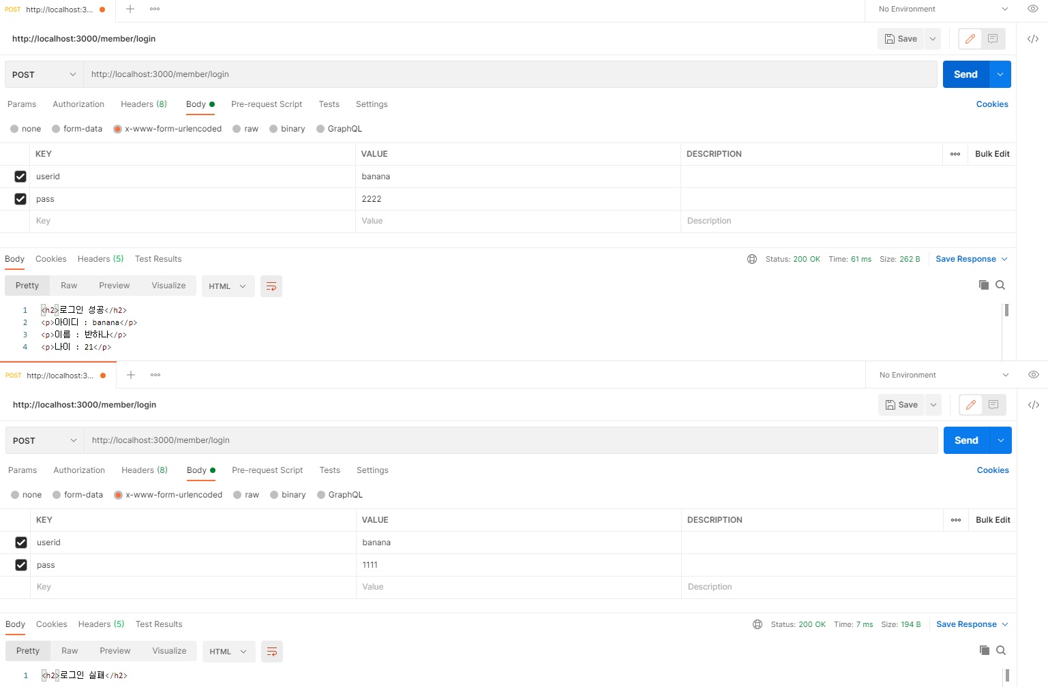
Task: Open Save Response in upper window
Action: point(972,259)
